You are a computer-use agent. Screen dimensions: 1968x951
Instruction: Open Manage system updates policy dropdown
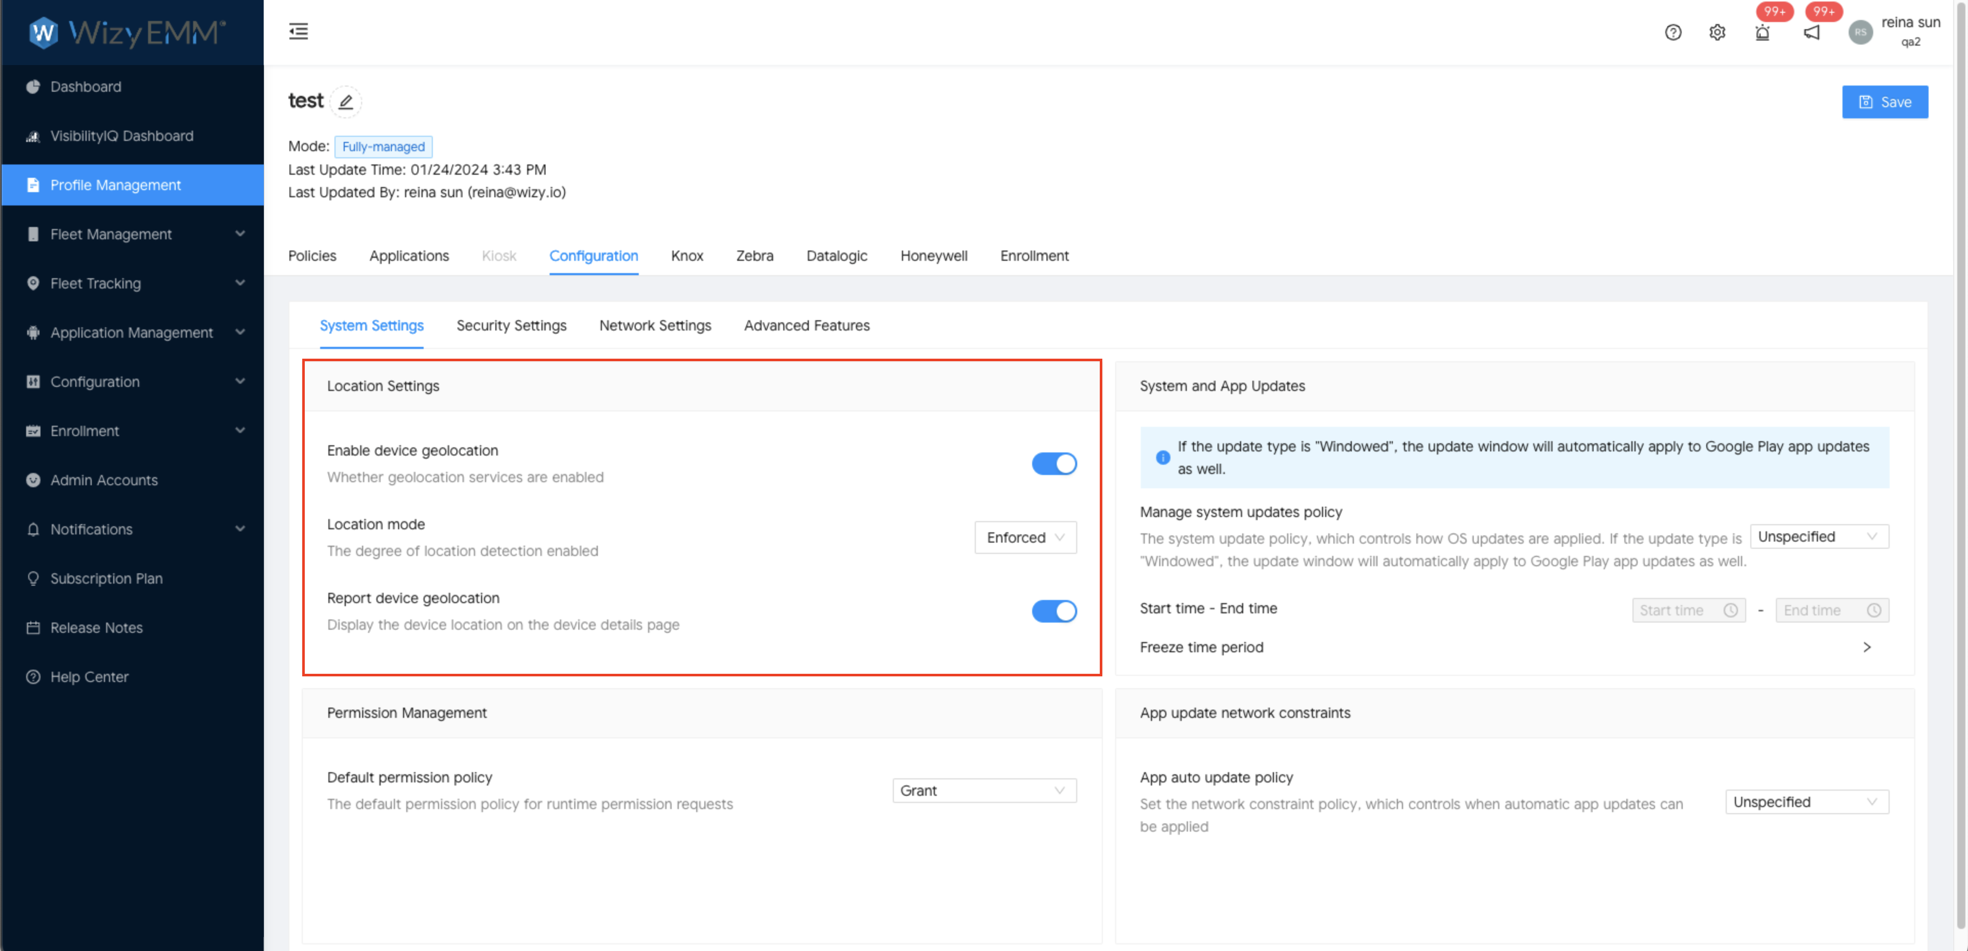click(1818, 536)
